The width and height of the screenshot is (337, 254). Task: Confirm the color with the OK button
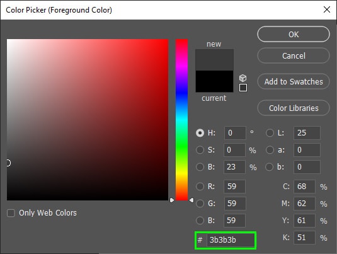coord(294,34)
